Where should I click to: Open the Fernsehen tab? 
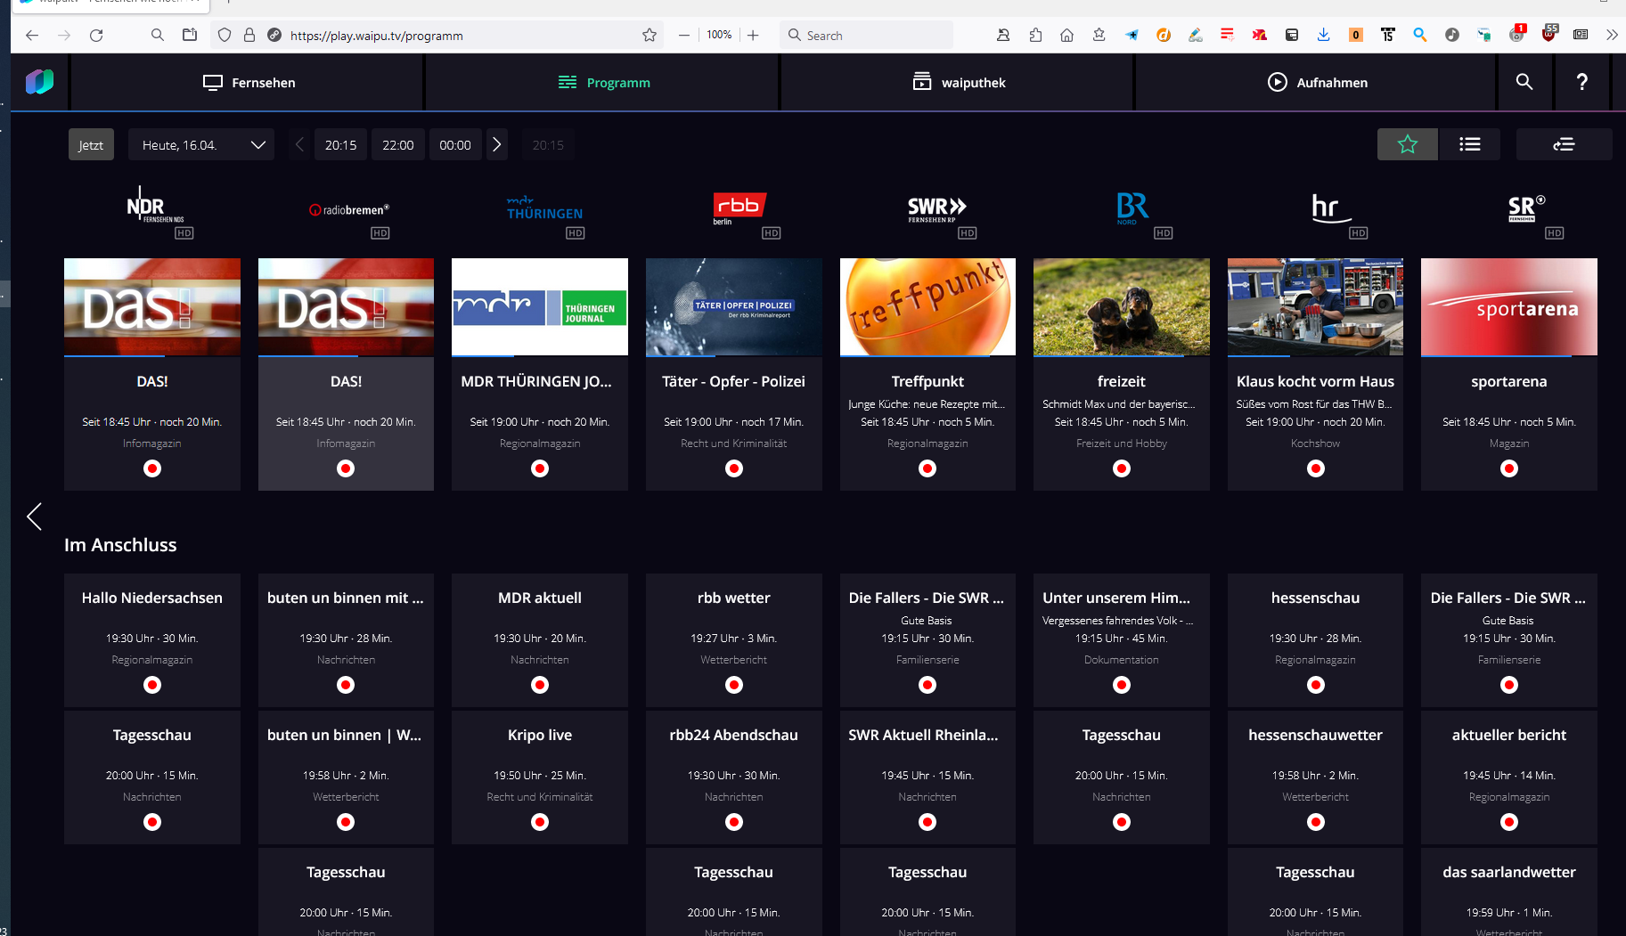[248, 82]
